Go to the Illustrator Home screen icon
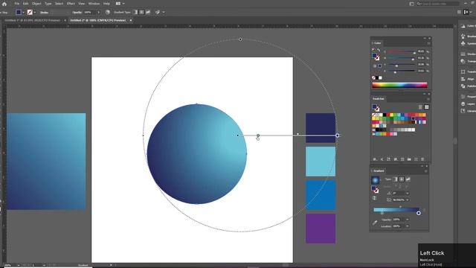The width and height of the screenshot is (476, 268). [4, 4]
